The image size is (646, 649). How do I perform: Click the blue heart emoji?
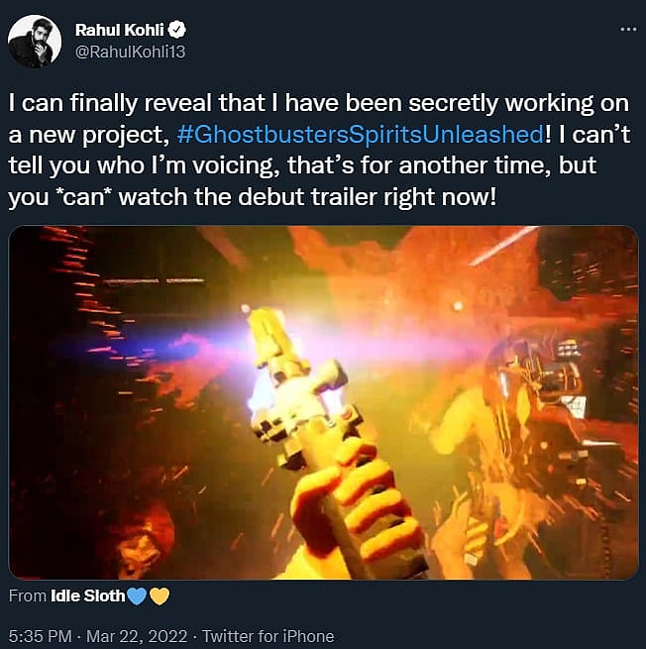[137, 595]
